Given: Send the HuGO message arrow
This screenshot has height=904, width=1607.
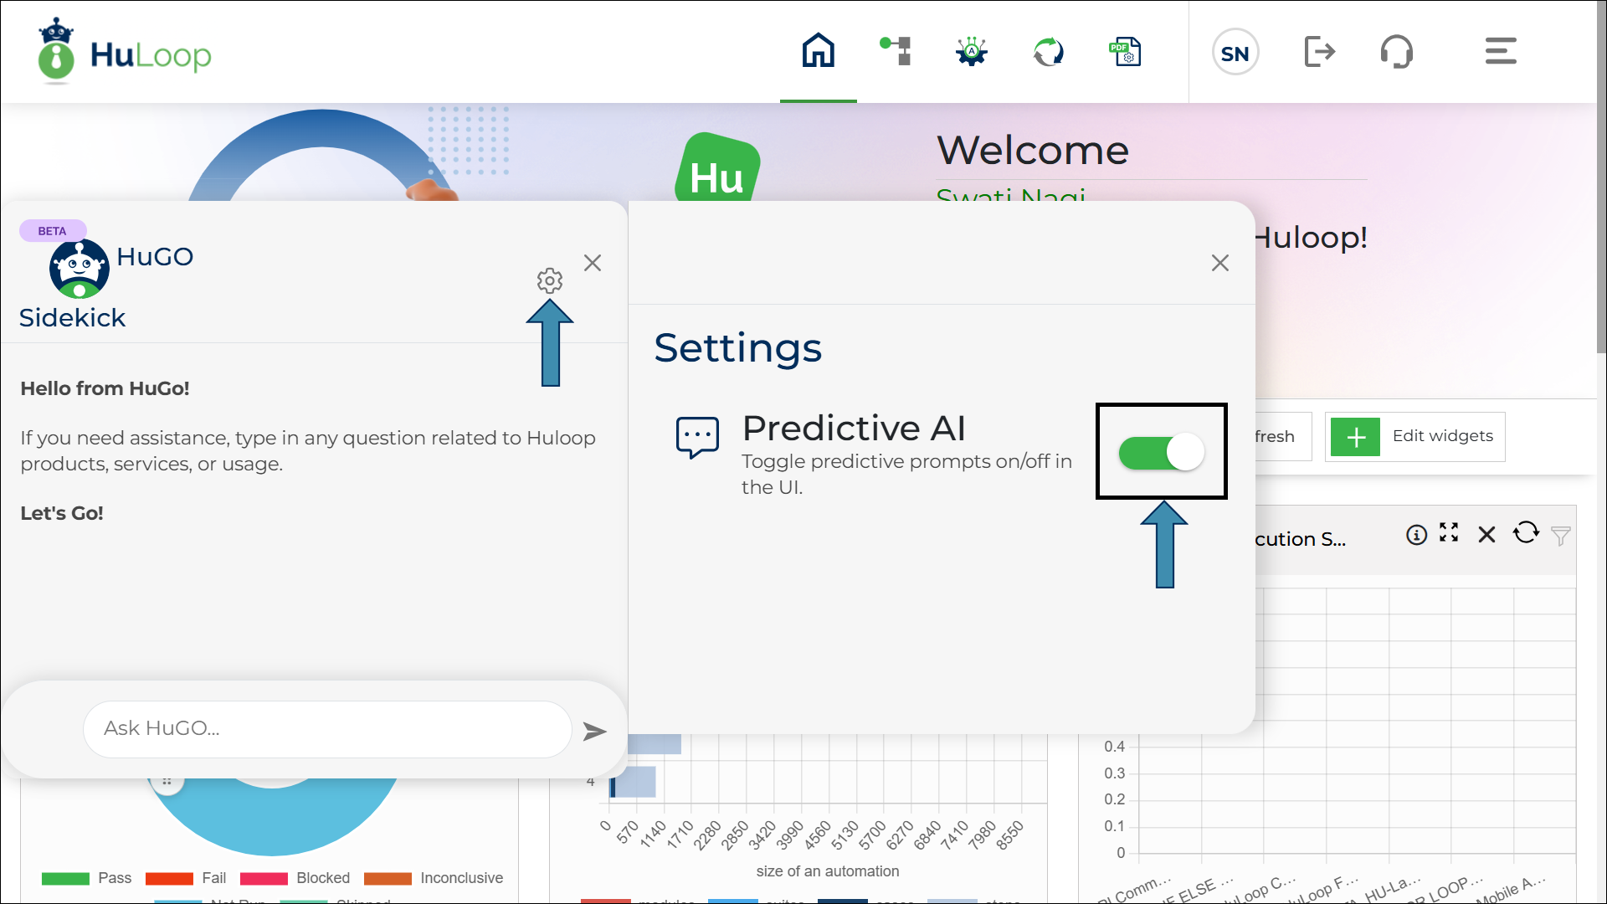Looking at the screenshot, I should tap(594, 732).
